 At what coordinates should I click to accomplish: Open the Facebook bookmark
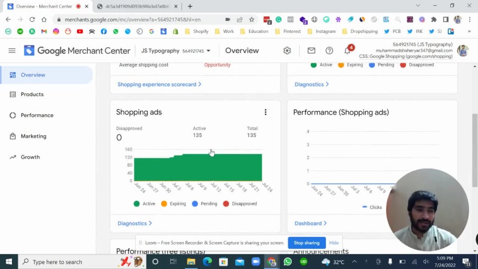tap(104, 32)
